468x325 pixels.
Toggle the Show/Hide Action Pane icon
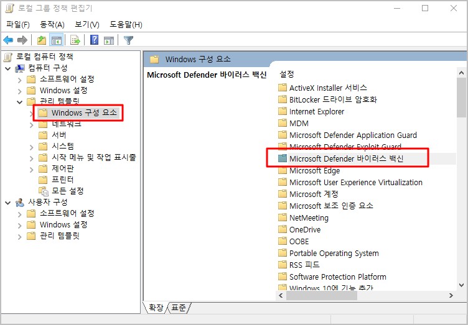coord(109,40)
